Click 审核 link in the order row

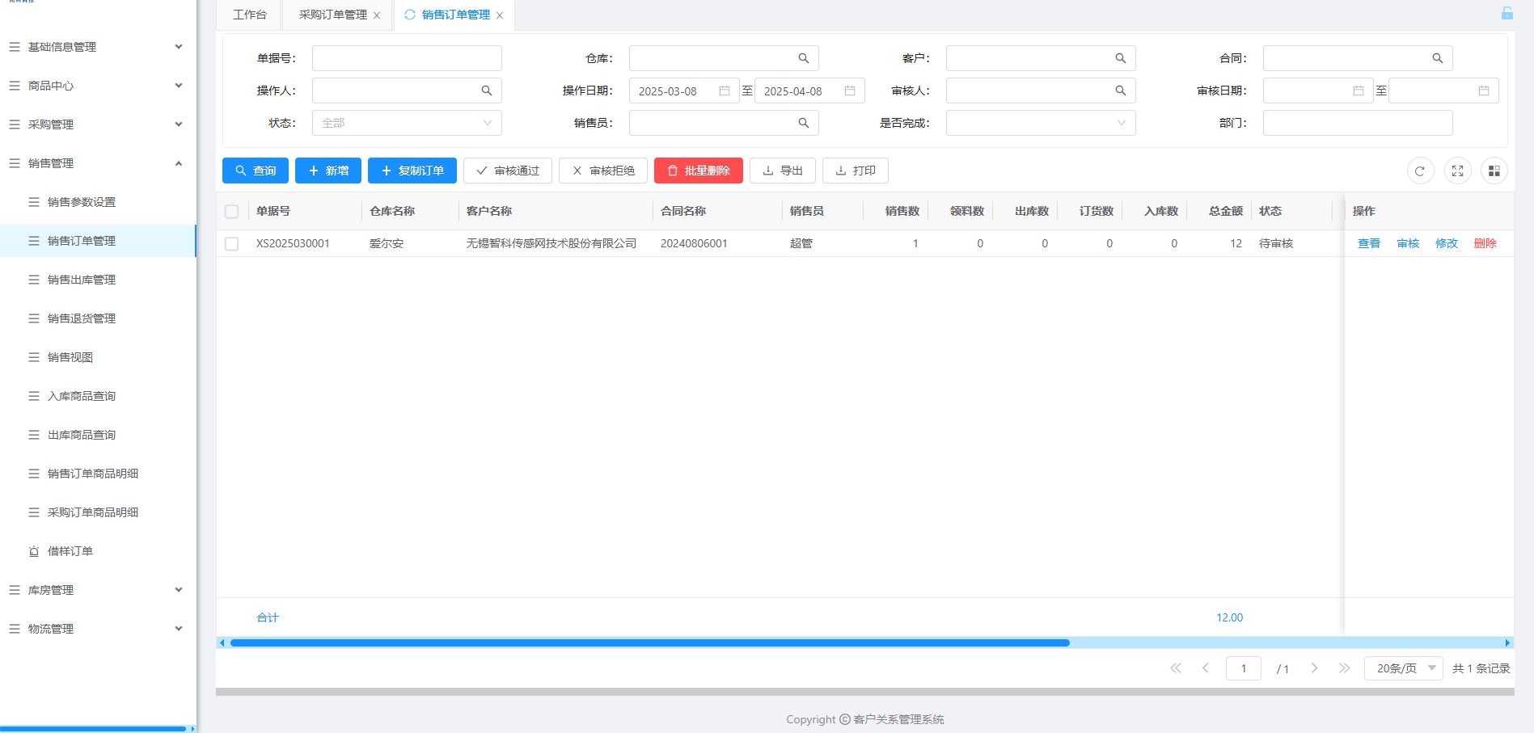tap(1408, 243)
